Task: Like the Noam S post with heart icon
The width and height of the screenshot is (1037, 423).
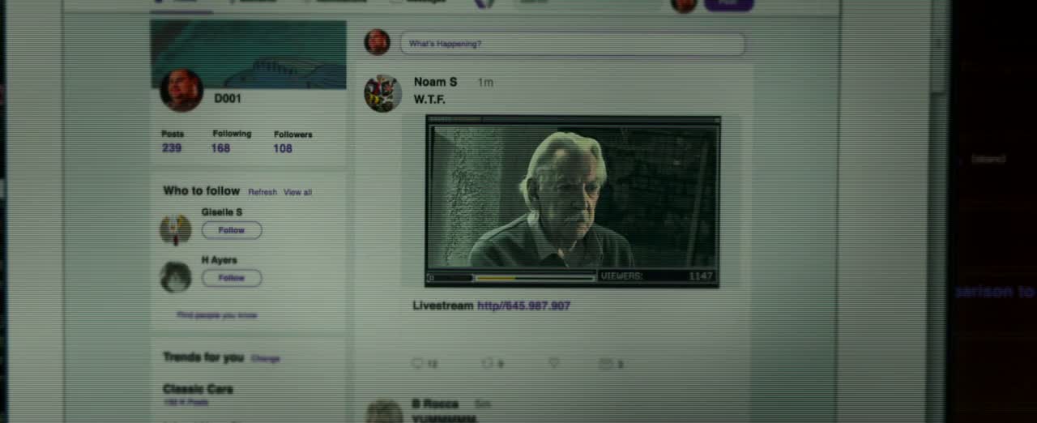Action: (554, 364)
